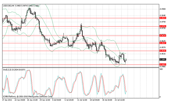Click the 0.9750 red price level label
This screenshot has height=104, width=169.
(163, 26)
